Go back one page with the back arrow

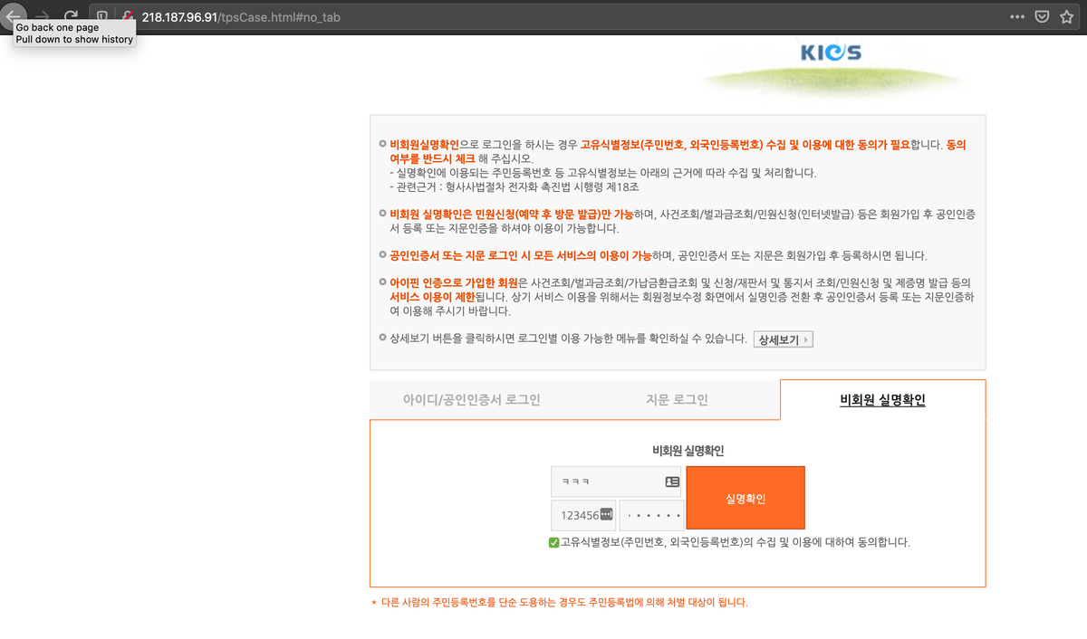[x=13, y=17]
